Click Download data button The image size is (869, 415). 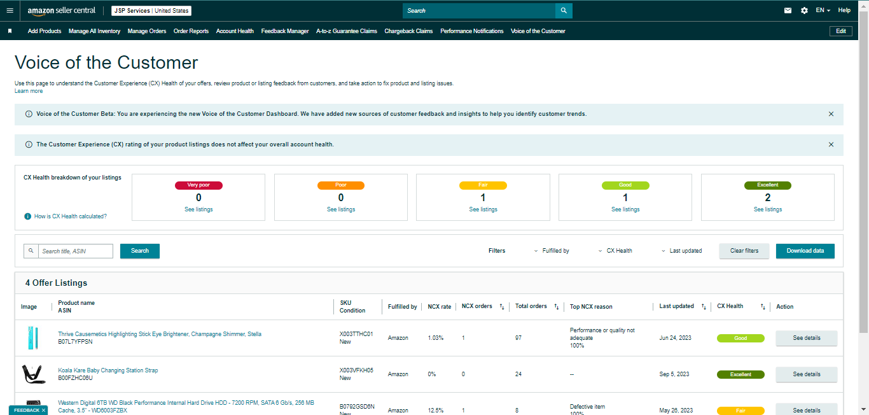[805, 251]
